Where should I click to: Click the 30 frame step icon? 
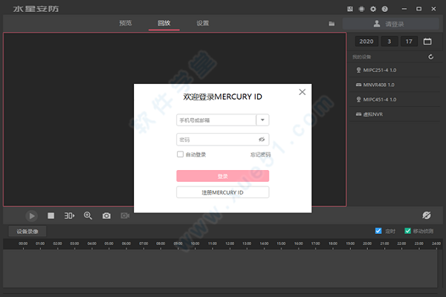click(69, 215)
